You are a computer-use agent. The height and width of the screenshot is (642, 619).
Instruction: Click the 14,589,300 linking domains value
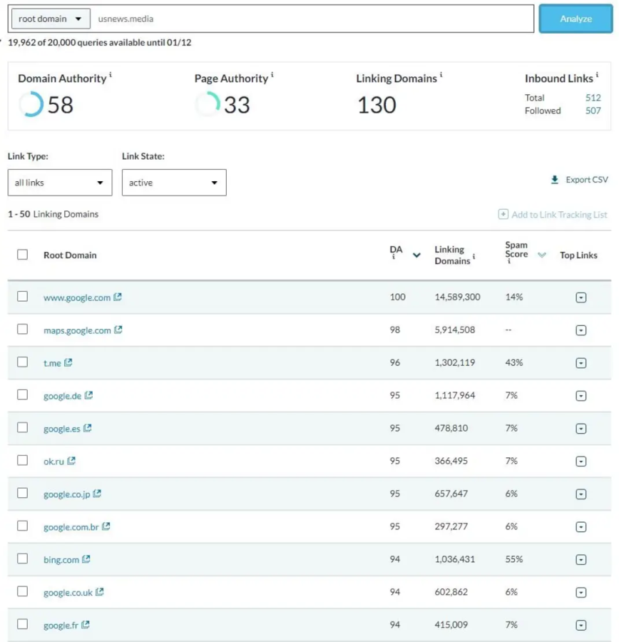[457, 297]
